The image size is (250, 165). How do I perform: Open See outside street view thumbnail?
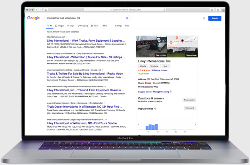[x=182, y=52]
